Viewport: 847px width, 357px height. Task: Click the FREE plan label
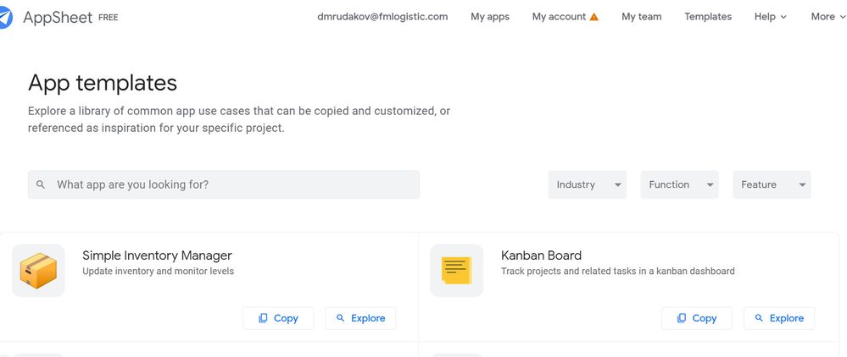108,17
